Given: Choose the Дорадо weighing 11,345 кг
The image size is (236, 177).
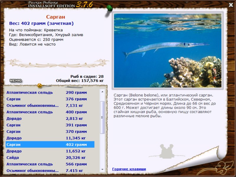Looking at the screenshot, I should tap(50, 138).
